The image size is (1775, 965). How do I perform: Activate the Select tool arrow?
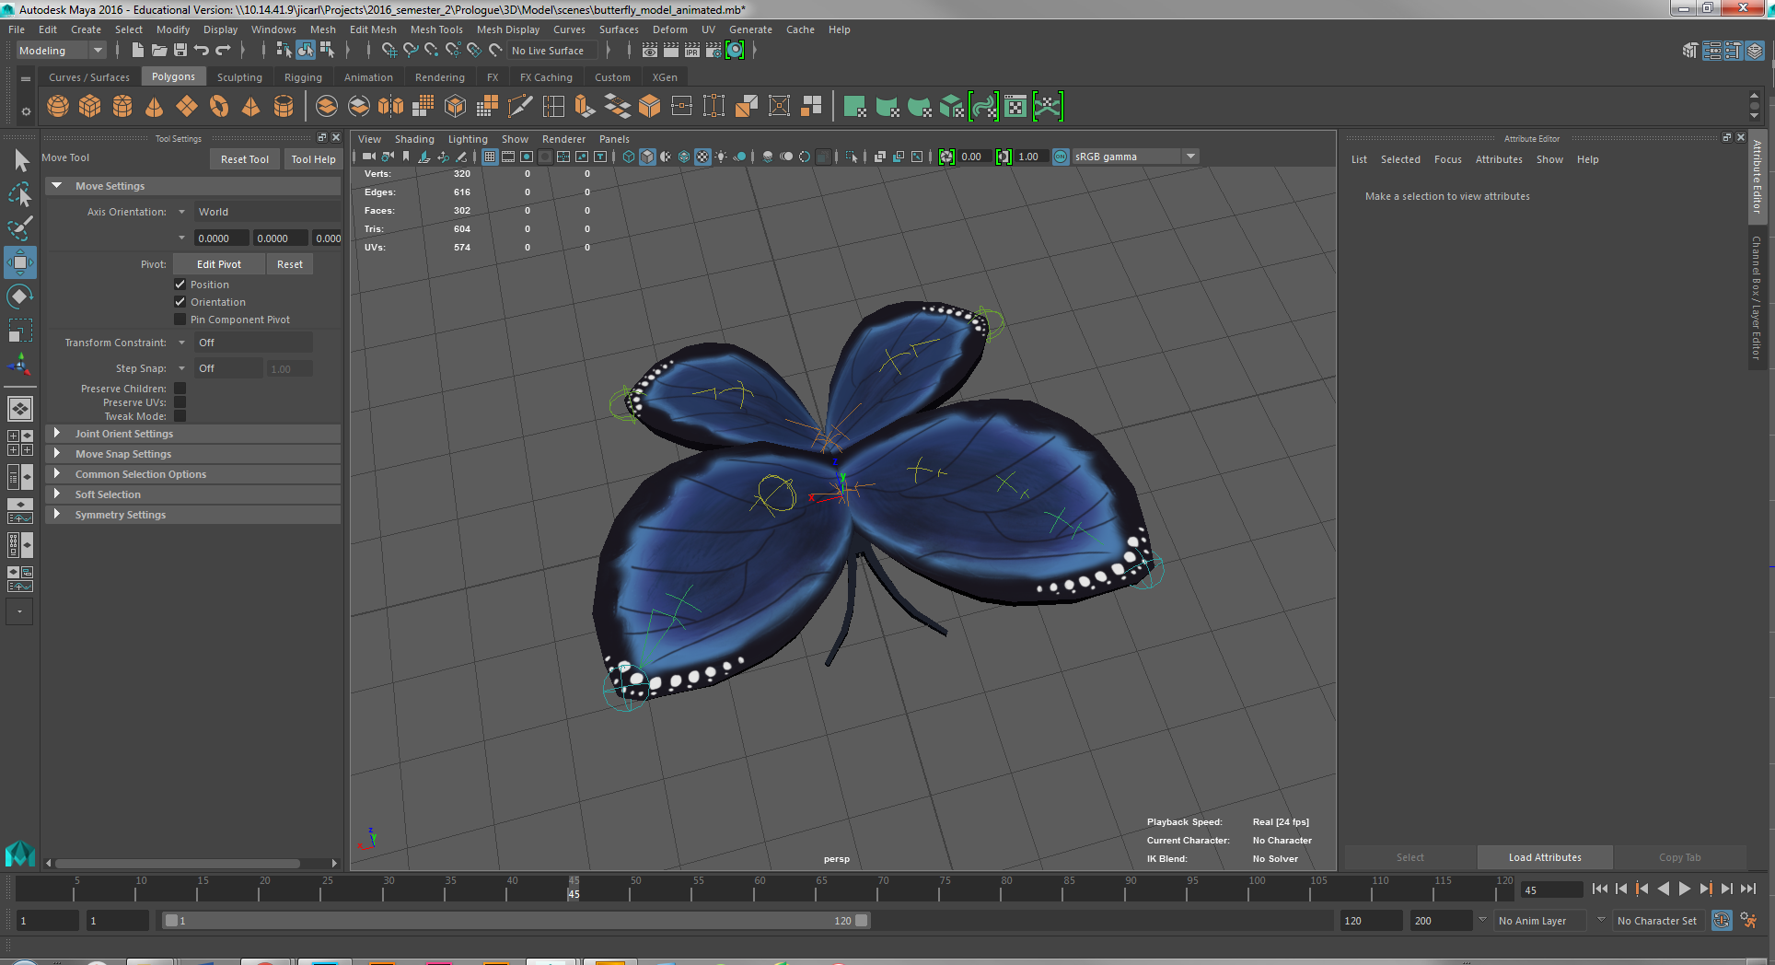20,160
